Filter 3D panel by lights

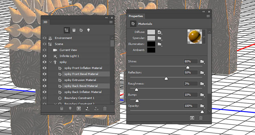[x=89, y=30]
